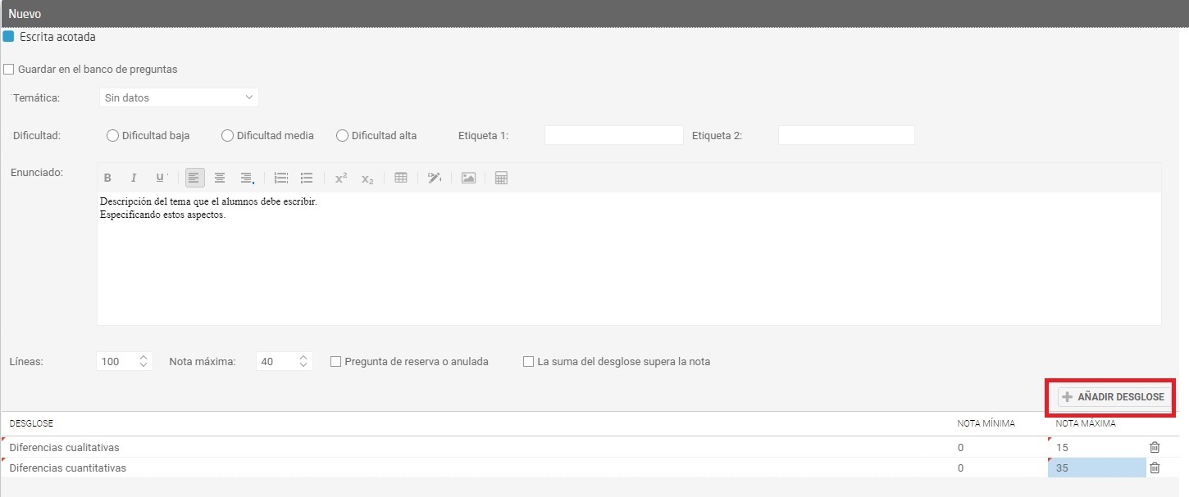Click the Etiqueta 2 text field
This screenshot has width=1189, height=497.
click(x=845, y=136)
